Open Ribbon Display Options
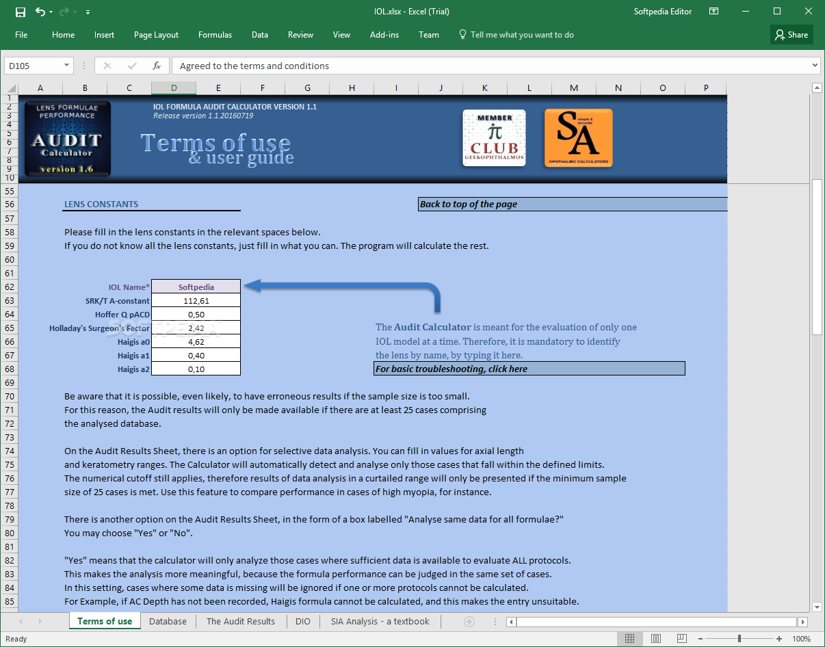The height and width of the screenshot is (647, 825). (713, 12)
